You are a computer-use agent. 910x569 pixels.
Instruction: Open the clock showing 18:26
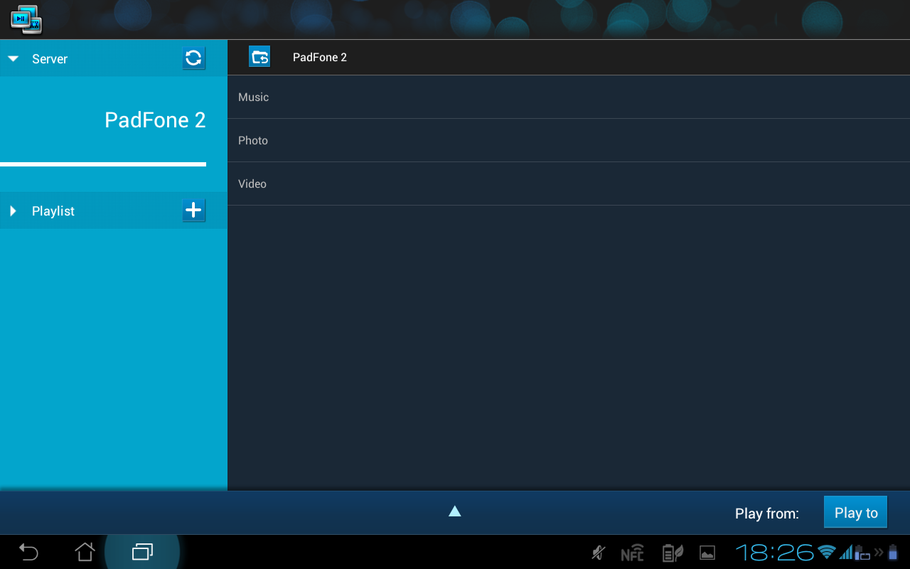tap(774, 552)
